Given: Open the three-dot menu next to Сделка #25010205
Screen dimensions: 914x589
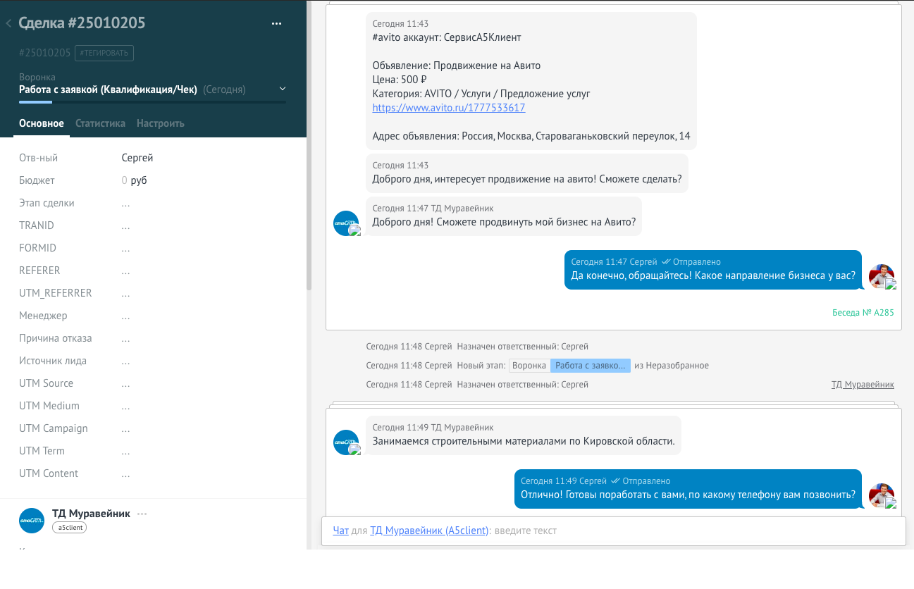Looking at the screenshot, I should click(276, 23).
